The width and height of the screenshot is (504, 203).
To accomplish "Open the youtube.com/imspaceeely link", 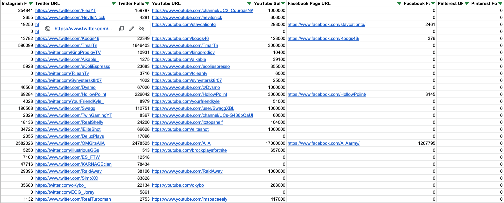I will click(x=190, y=199).
